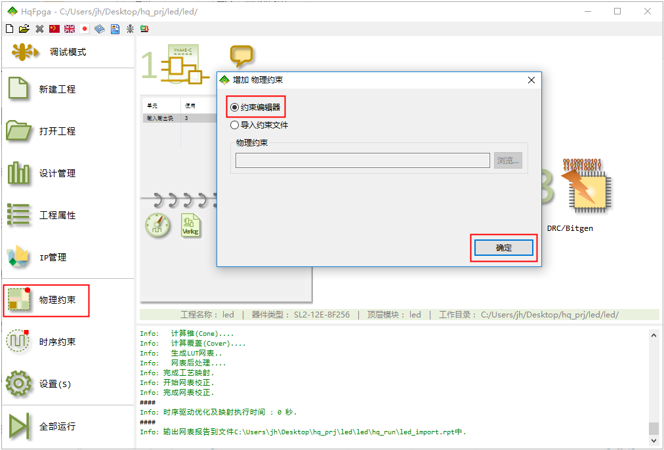Viewport: 664px width, 450px height.
Task: Click the bug debug toolbar icon
Action: pyautogui.click(x=130, y=29)
